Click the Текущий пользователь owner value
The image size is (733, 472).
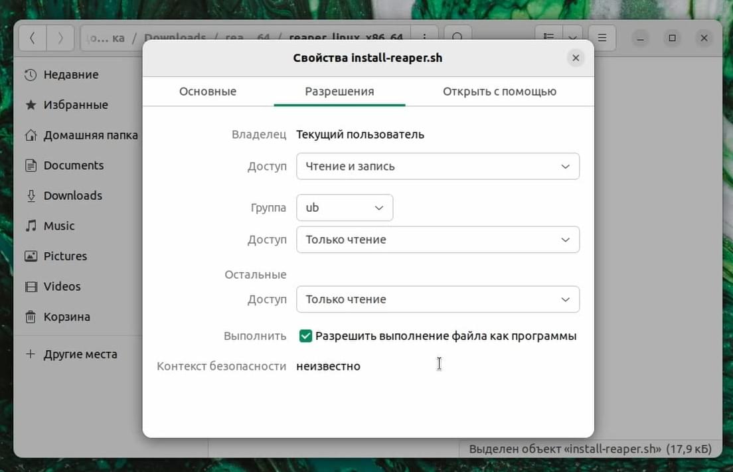pyautogui.click(x=361, y=135)
